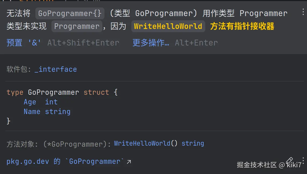The image size is (307, 174).
Task: Open the bottom-right vertical dots menu
Action: point(303,160)
